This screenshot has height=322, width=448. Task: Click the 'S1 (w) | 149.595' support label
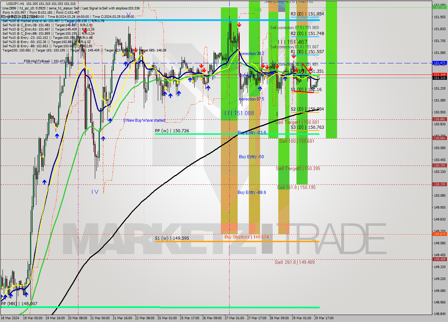coord(172,238)
